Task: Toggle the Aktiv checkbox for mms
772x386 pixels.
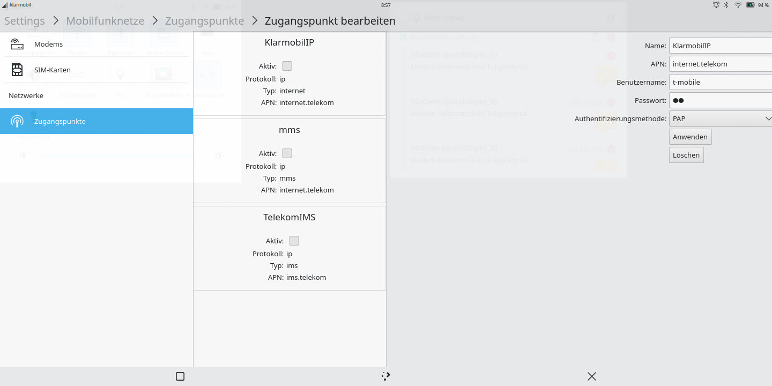Action: [287, 153]
